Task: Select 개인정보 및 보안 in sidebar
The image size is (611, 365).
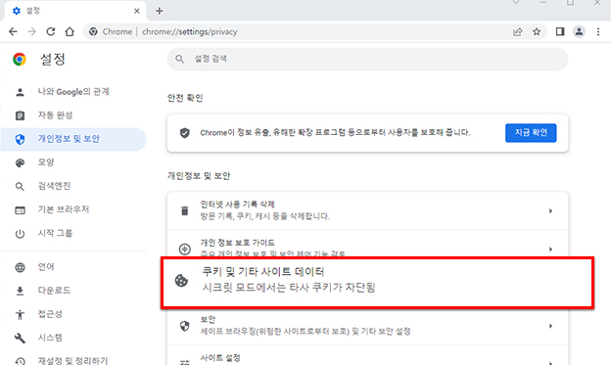Action: [73, 139]
